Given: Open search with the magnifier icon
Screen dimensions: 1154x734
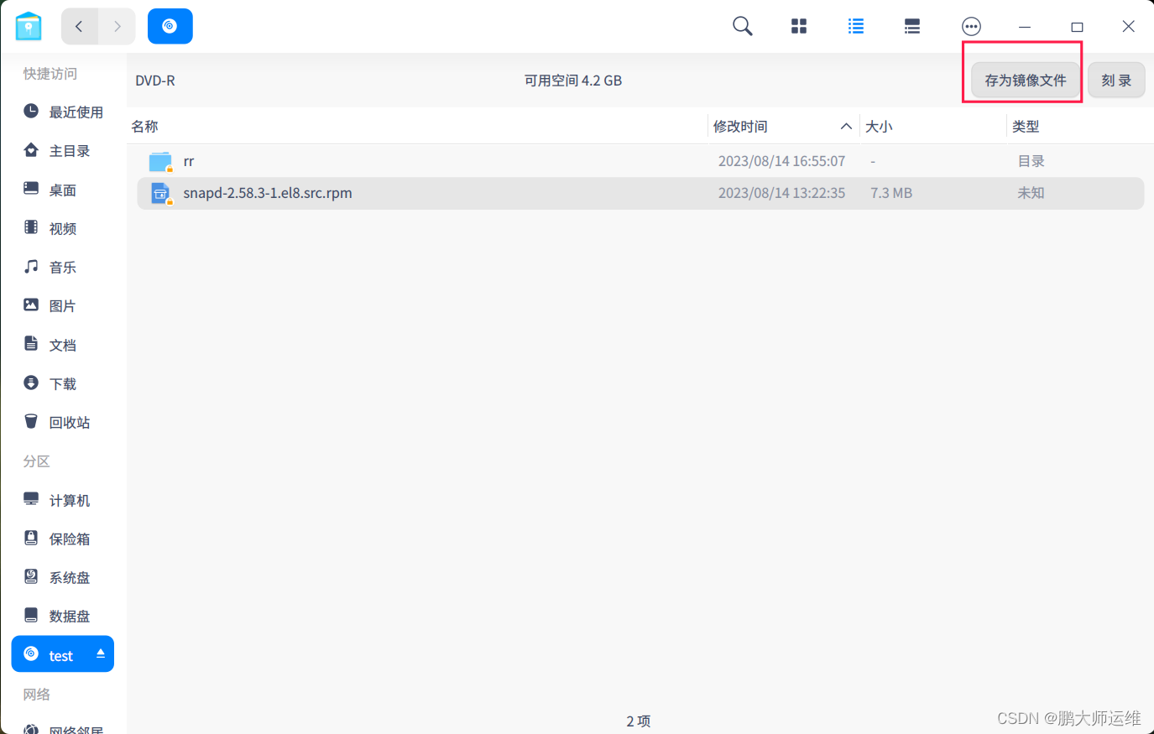Looking at the screenshot, I should tap(743, 26).
